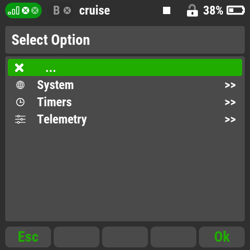This screenshot has width=250, height=250.
Task: Select the highlighted '...' option row
Action: (125, 67)
